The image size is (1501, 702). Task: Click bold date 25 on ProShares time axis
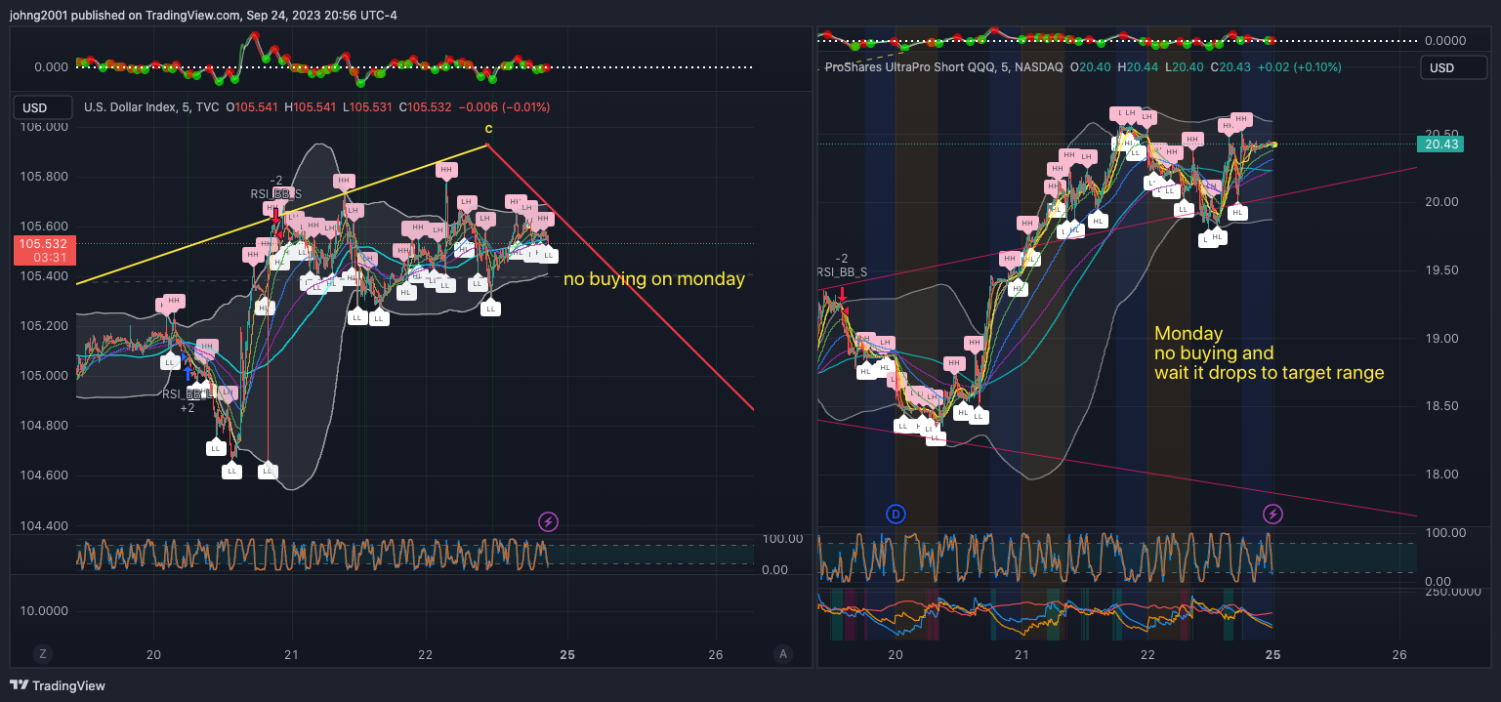1272,654
